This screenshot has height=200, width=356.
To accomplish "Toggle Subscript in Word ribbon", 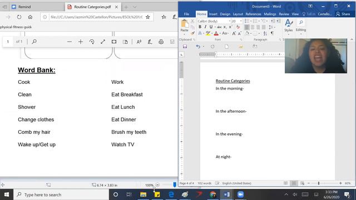I will point(225,27).
